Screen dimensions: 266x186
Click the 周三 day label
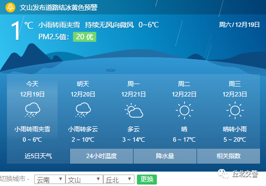pyautogui.click(x=235, y=84)
